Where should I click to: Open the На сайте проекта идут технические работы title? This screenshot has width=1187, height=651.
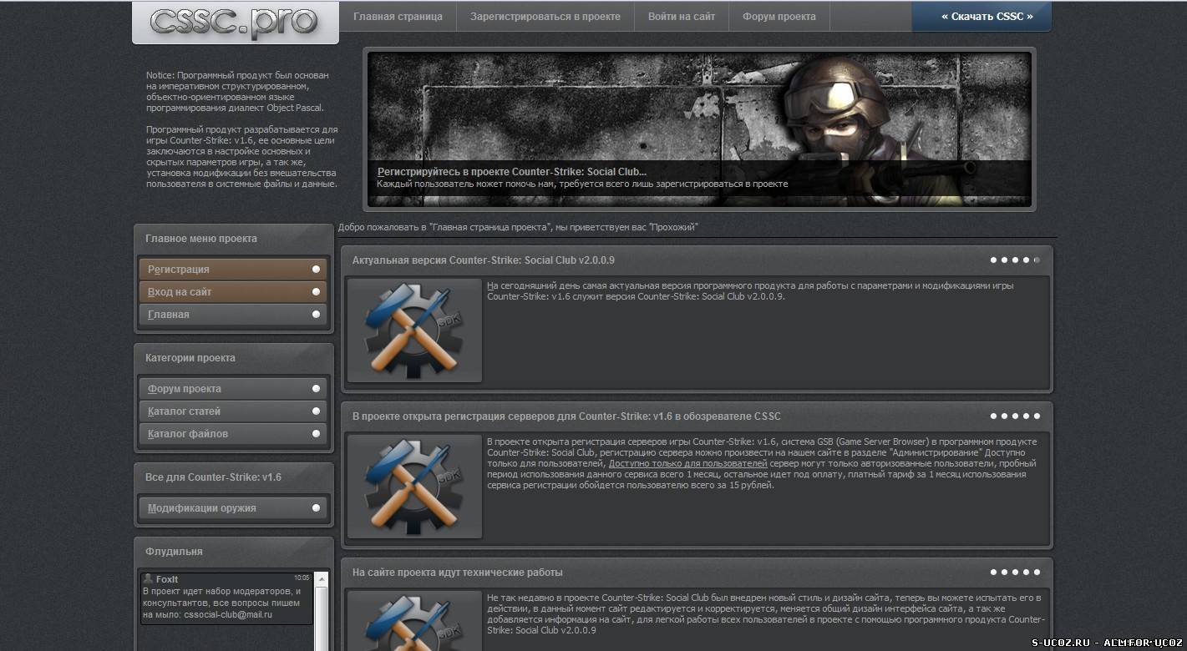point(457,573)
